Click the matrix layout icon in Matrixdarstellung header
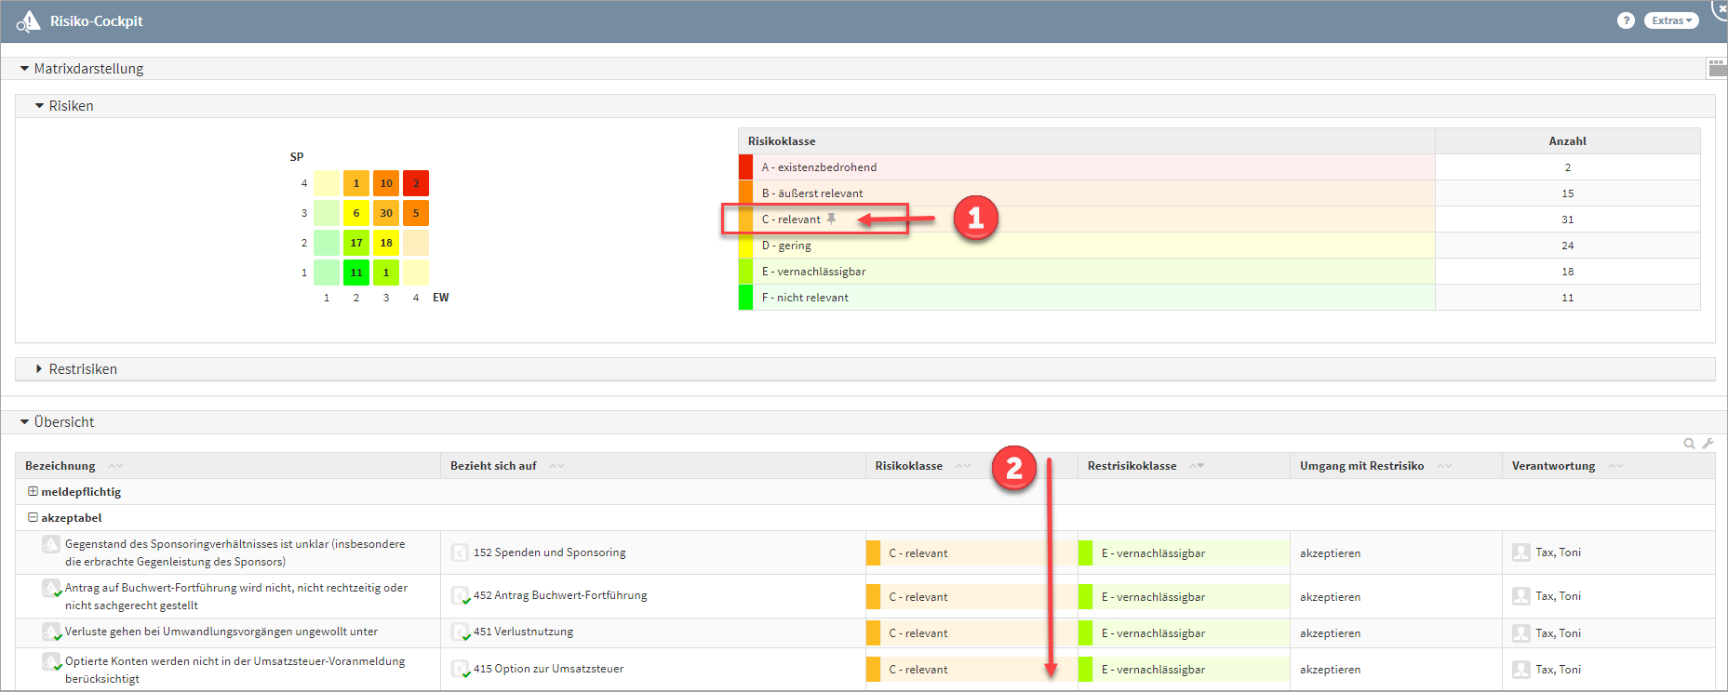The height and width of the screenshot is (692, 1728). 1717,68
